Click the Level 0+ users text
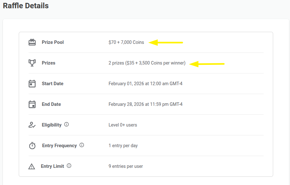 (x=123, y=125)
